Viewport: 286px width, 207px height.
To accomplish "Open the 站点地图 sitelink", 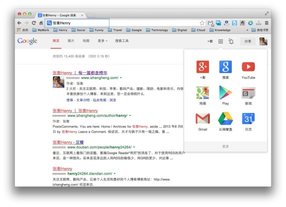I will 99,100.
